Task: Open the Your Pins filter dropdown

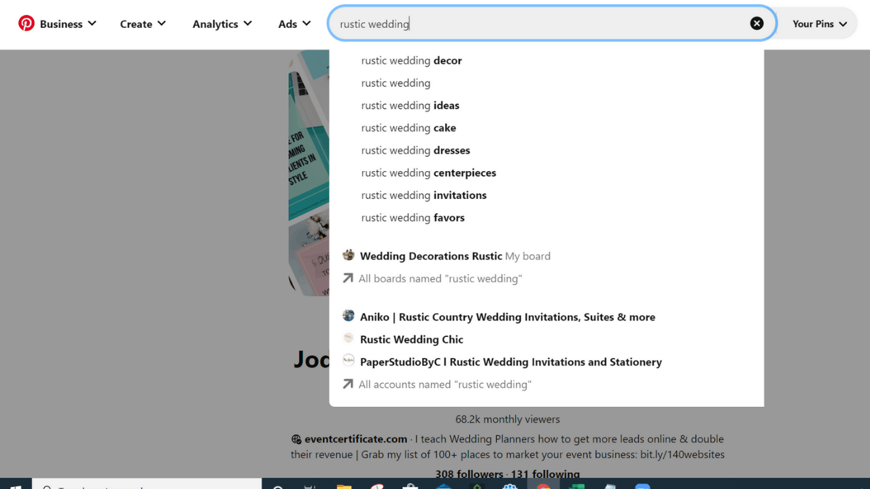Action: (820, 24)
